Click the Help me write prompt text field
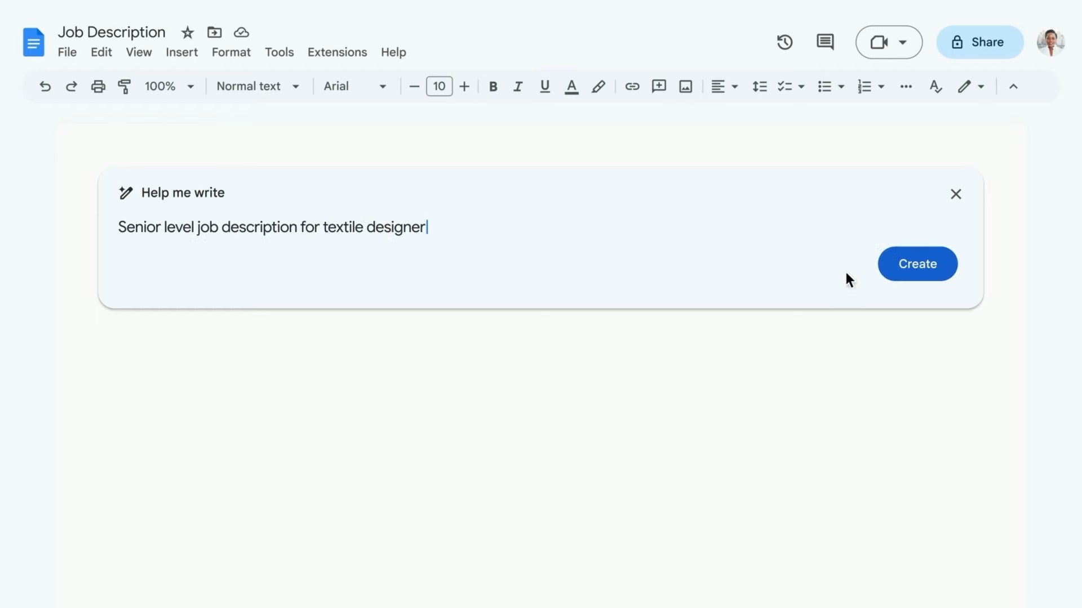Viewport: 1082px width, 608px height. [541, 226]
